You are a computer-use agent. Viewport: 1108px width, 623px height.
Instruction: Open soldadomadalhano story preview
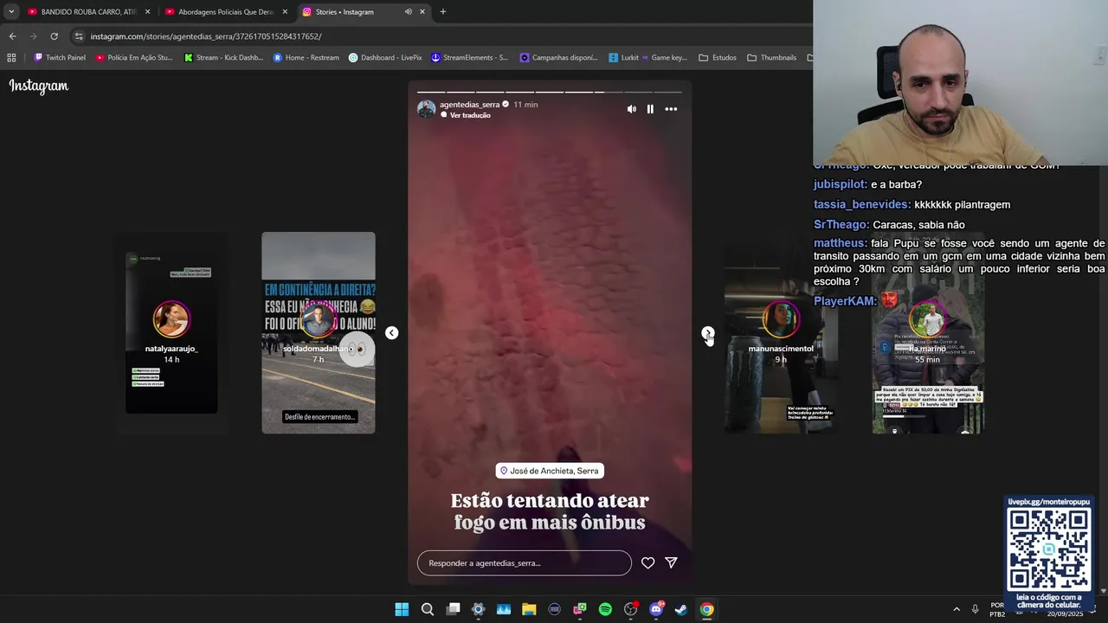point(319,333)
